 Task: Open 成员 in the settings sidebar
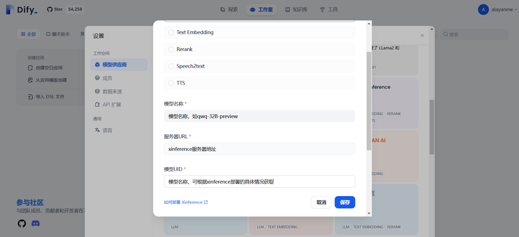tap(107, 78)
